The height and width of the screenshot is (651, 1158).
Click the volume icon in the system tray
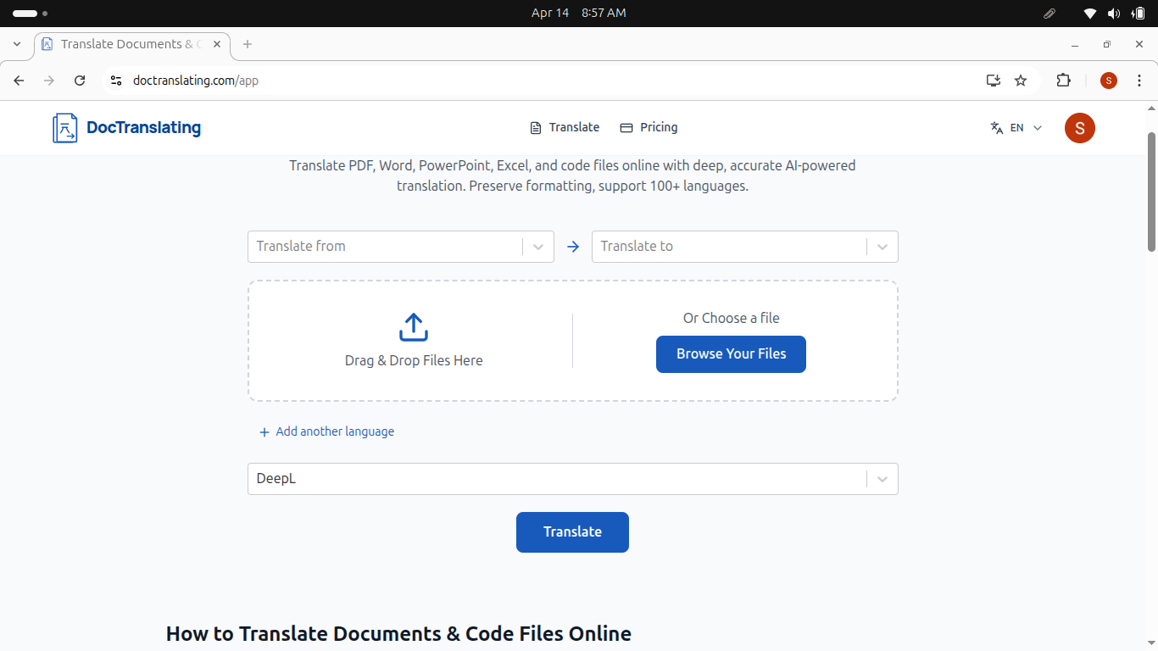(1113, 13)
